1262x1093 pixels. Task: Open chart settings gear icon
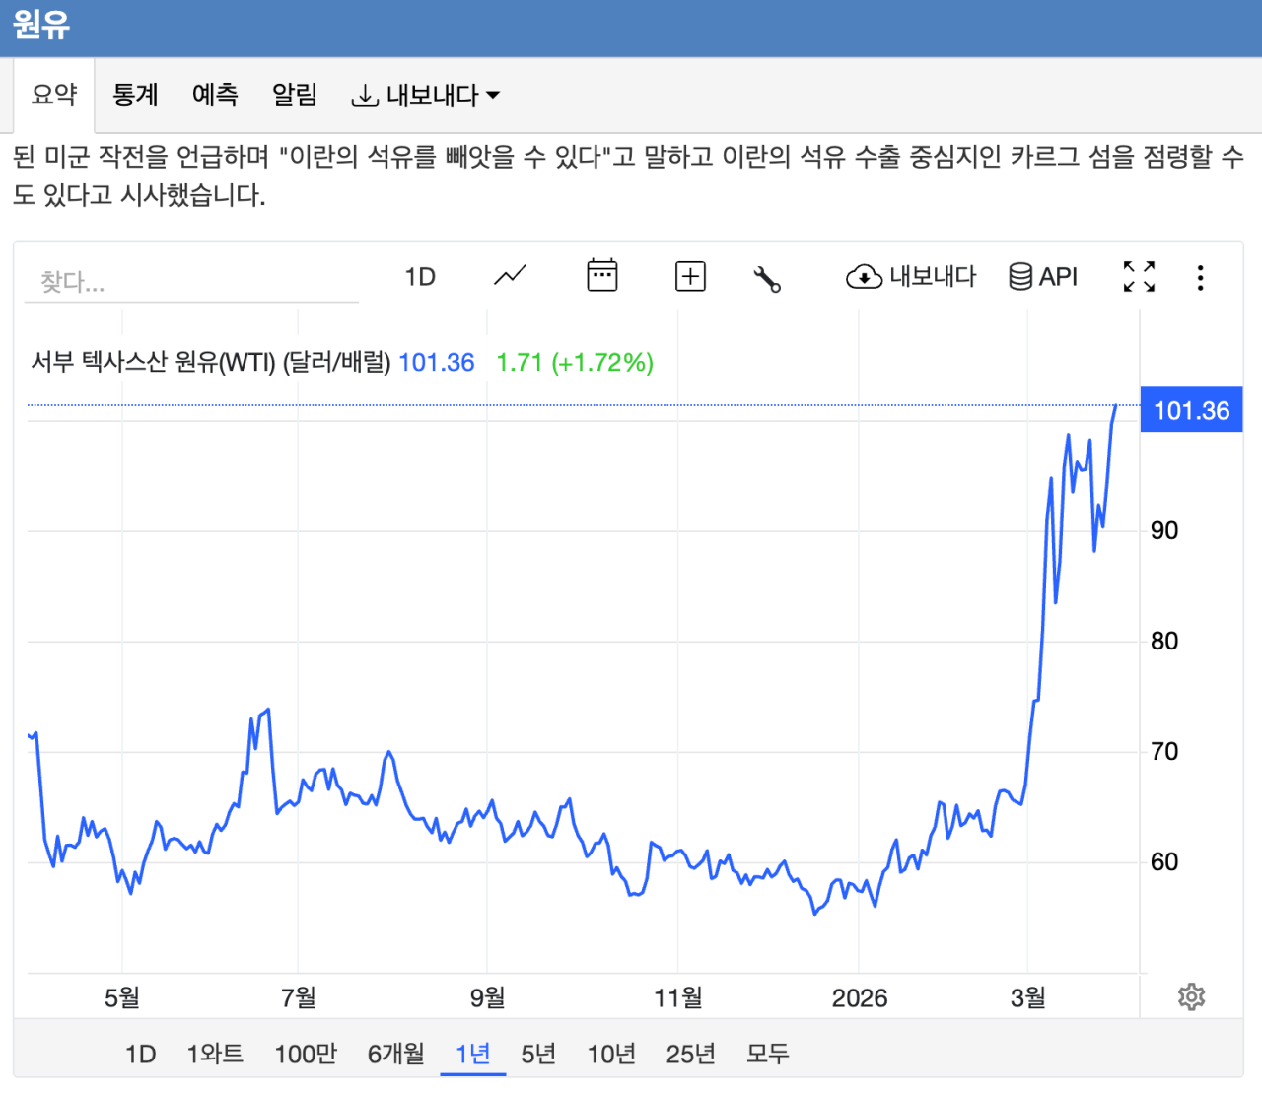[x=1191, y=997]
